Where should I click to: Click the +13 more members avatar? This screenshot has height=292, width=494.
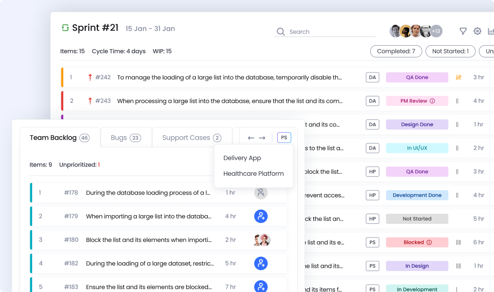click(436, 31)
